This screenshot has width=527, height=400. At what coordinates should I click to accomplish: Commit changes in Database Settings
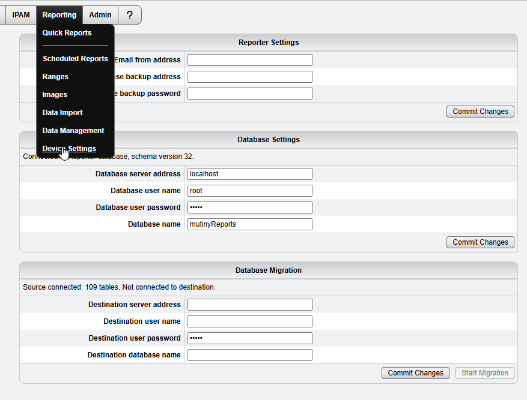click(x=480, y=242)
